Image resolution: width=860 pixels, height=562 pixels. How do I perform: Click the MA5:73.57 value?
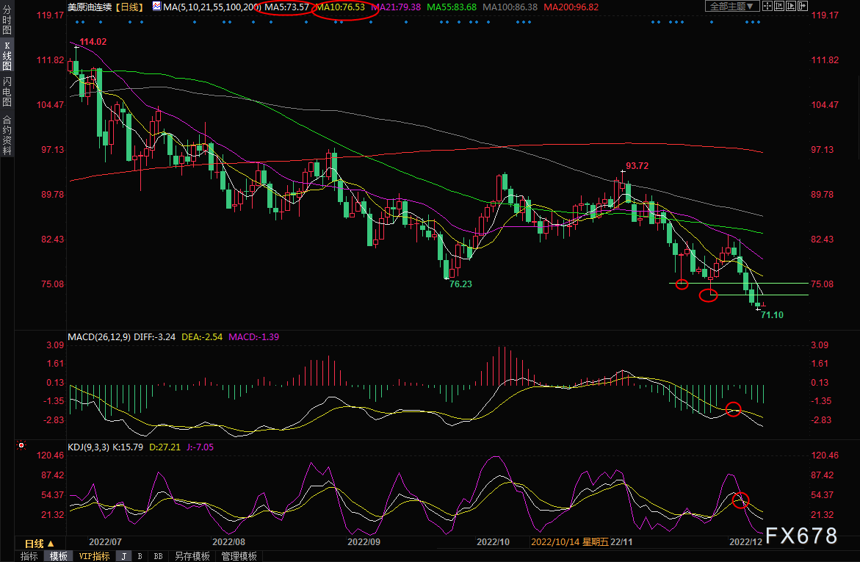coord(287,7)
